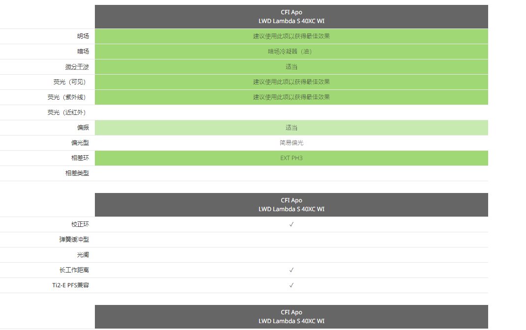Select the 荧光（近红外） row label
The height and width of the screenshot is (330, 526).
[x=68, y=112]
